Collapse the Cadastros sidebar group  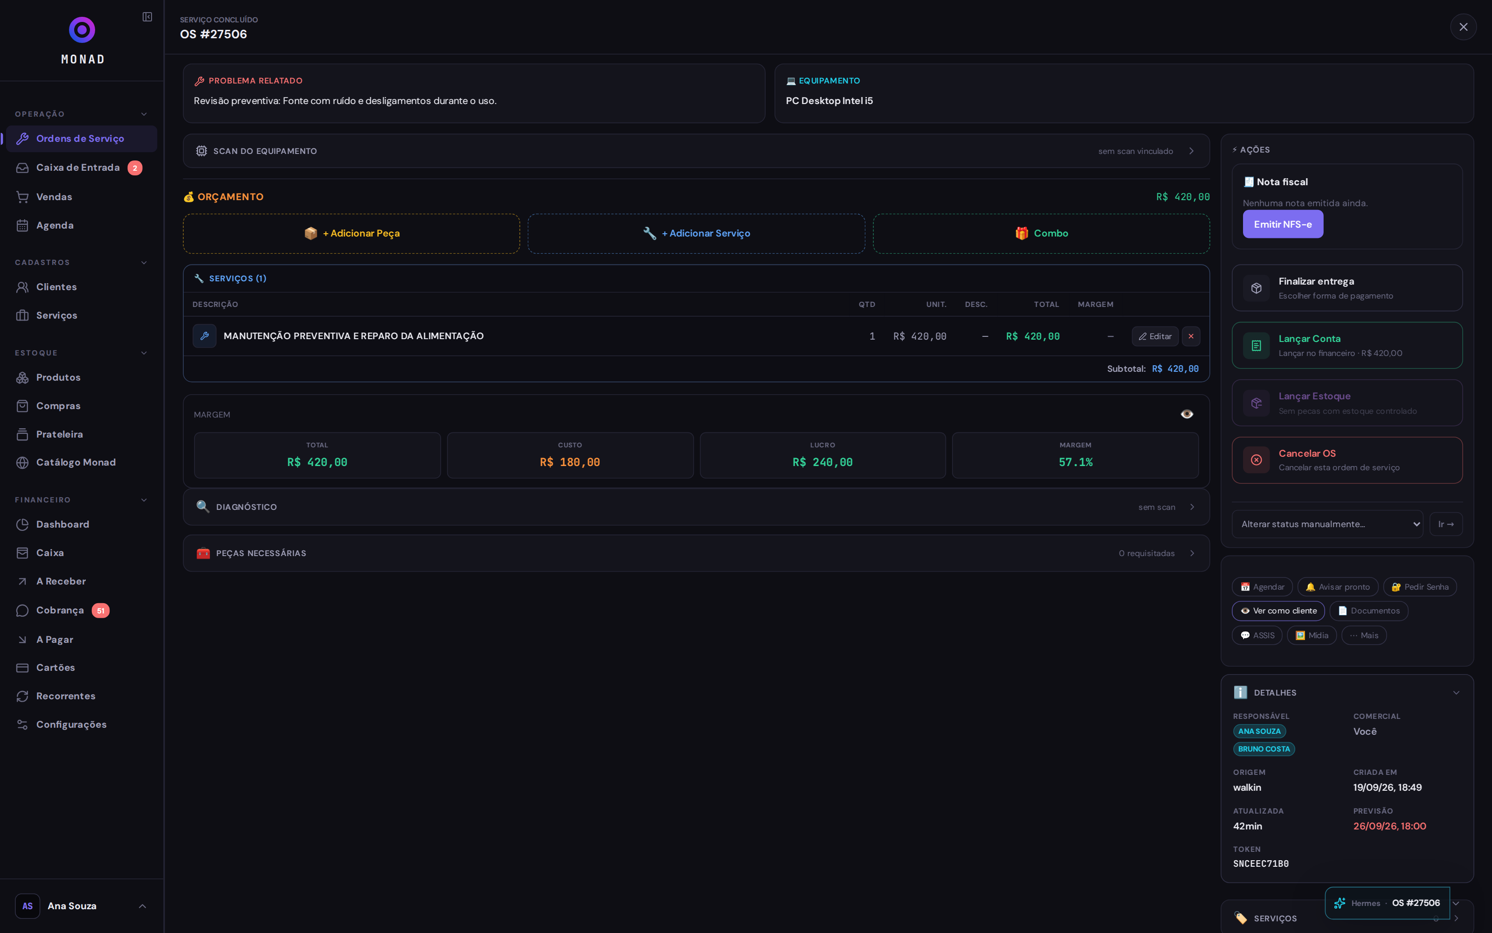pos(144,263)
